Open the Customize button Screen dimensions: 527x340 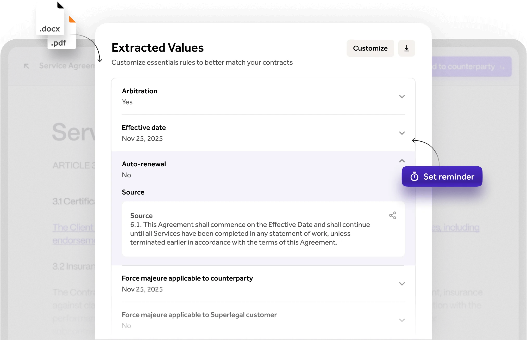(x=370, y=48)
